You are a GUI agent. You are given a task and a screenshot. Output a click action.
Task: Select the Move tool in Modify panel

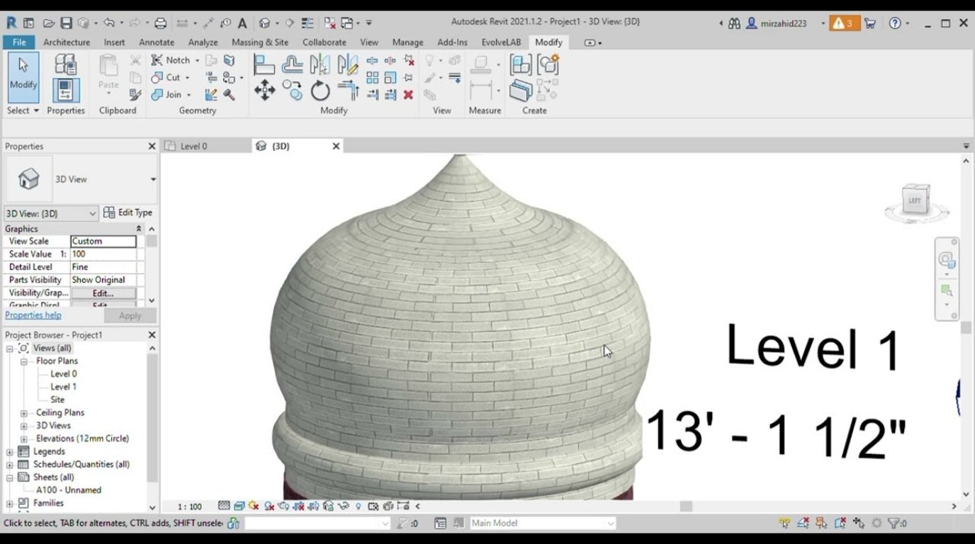coord(264,90)
